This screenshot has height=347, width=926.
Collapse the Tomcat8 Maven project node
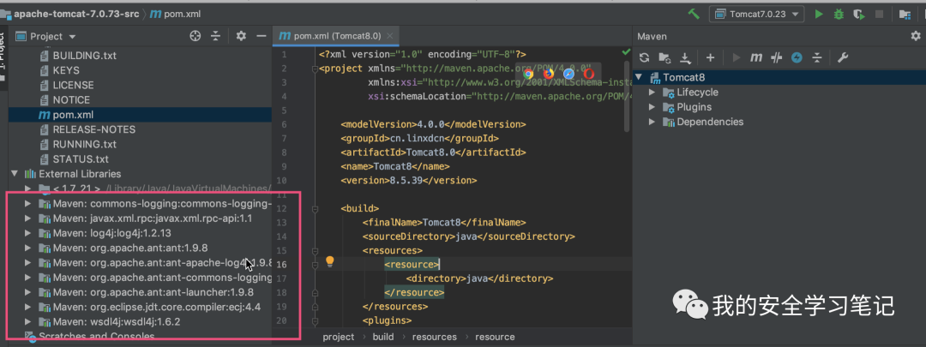(x=639, y=77)
